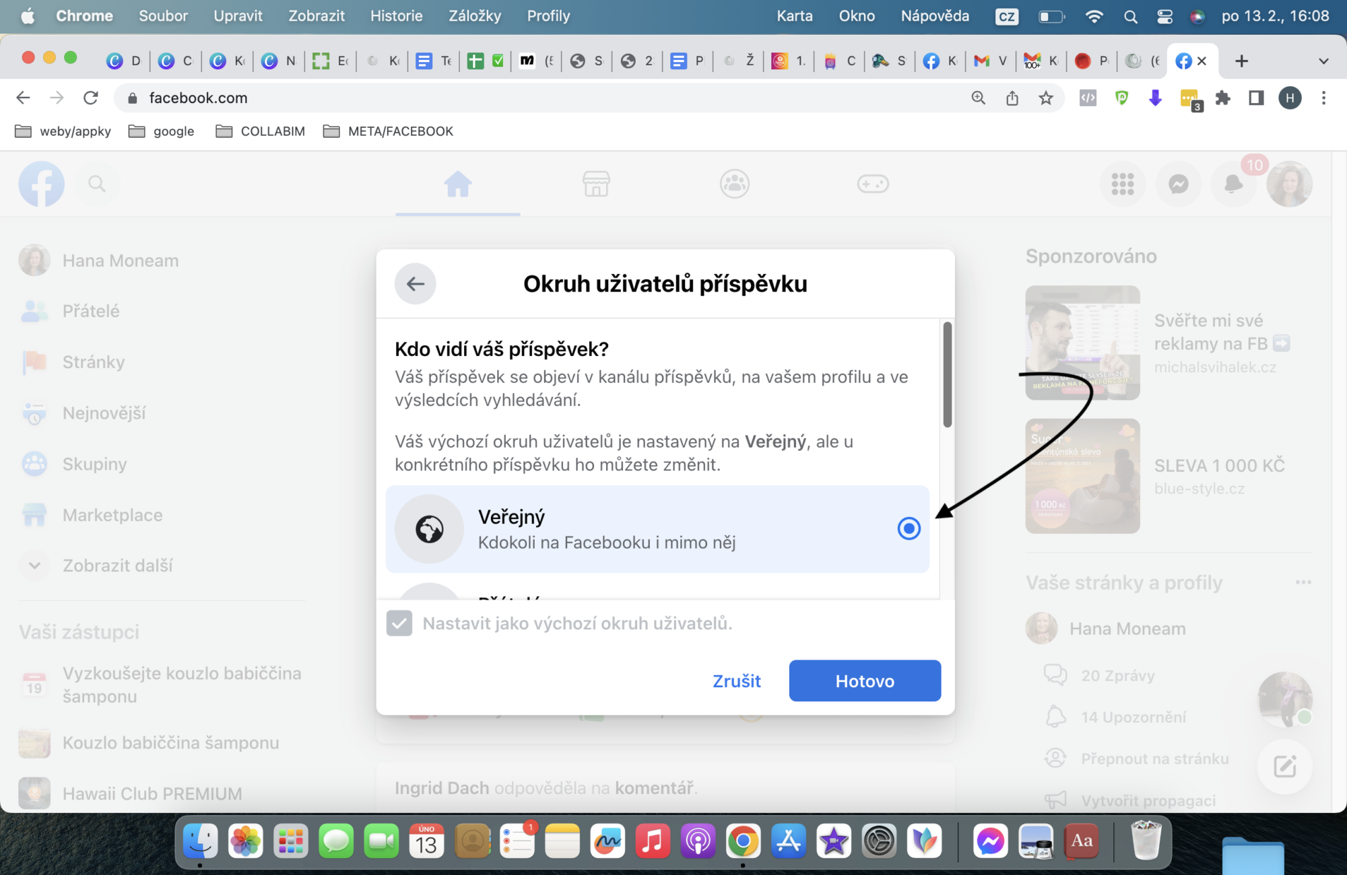Click the share page icon in Chrome

point(1012,98)
